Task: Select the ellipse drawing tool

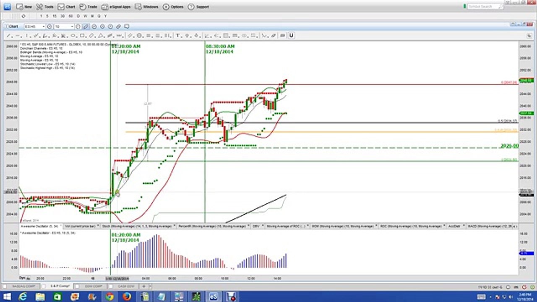Action: [73, 36]
